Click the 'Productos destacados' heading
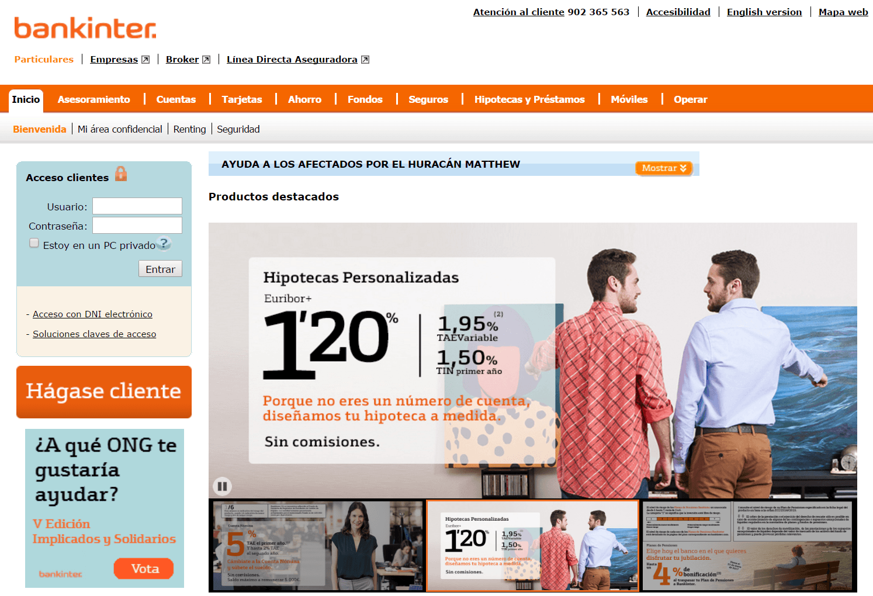Screen dimensions: 873x596 (273, 197)
